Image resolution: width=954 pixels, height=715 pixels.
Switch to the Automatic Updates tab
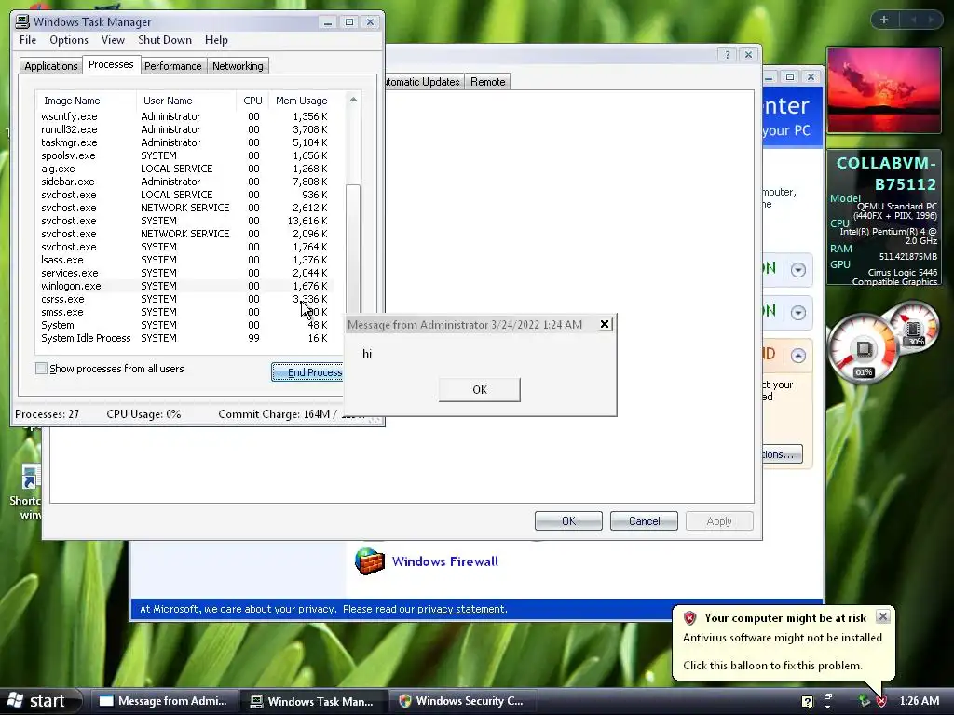423,82
